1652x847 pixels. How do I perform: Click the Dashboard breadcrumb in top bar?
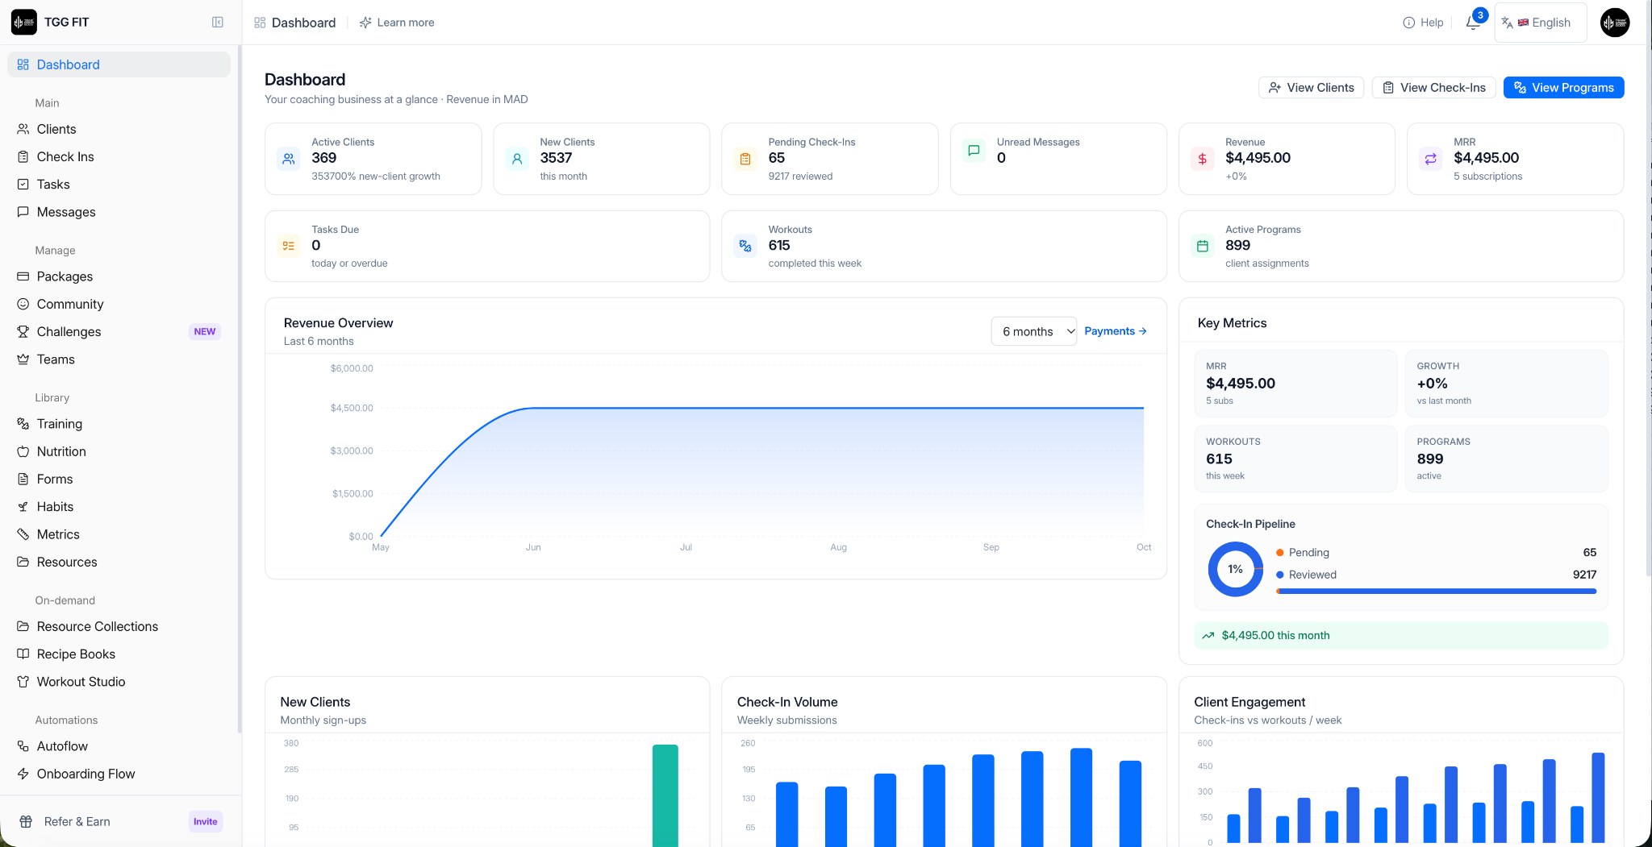click(x=295, y=23)
